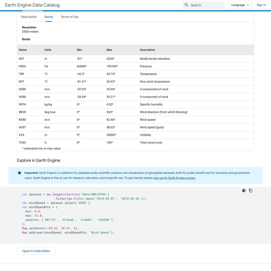Click the code snippet palette line
The height and width of the screenshot is (271, 271).
(x=70, y=220)
